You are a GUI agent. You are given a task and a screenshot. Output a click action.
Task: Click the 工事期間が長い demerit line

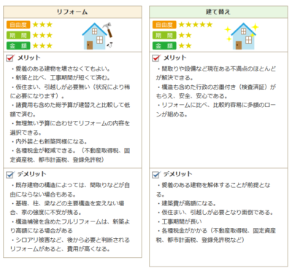[x=180, y=221]
